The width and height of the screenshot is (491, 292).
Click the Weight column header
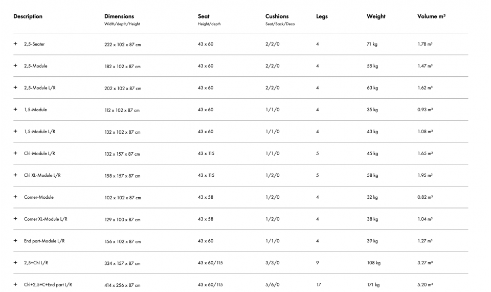[x=376, y=16]
